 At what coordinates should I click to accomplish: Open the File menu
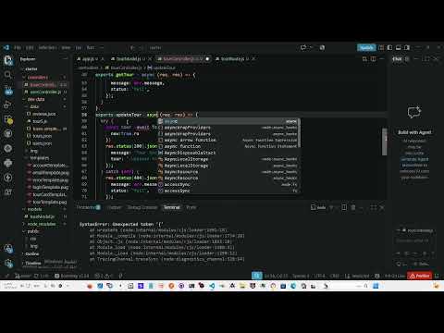(x=18, y=47)
